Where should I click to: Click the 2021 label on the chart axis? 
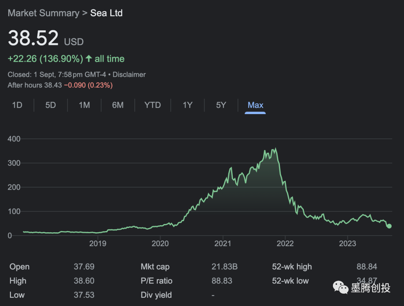[223, 244]
